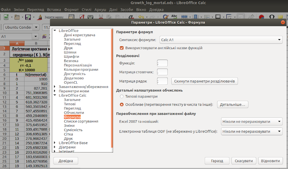288x169 pixels.
Task: Select 'Сумісність' in options tree
Action: (73, 130)
